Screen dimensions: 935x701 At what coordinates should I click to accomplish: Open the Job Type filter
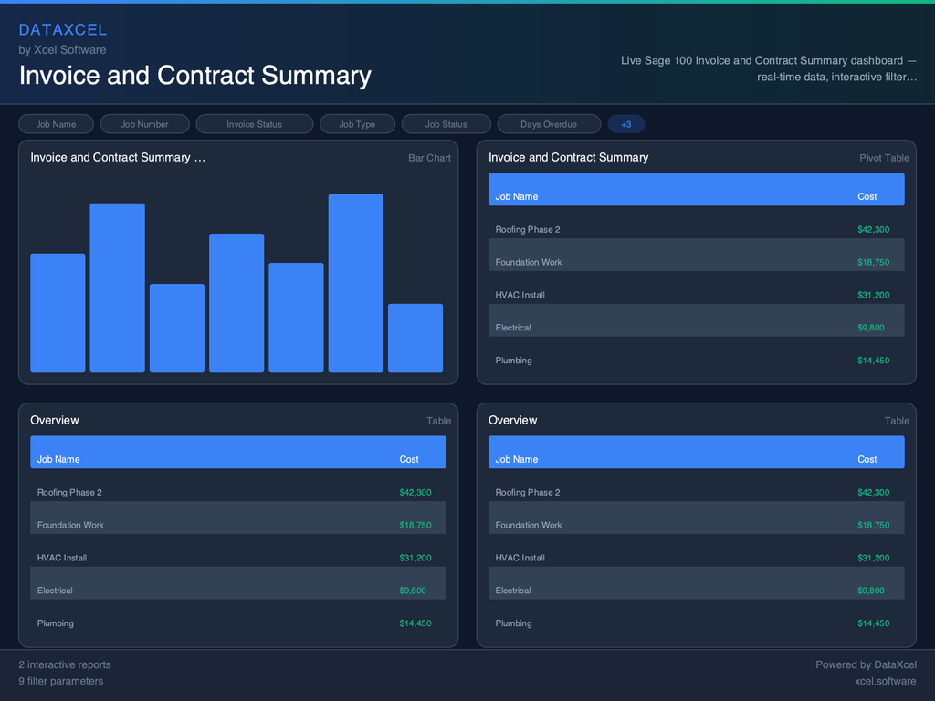[357, 123]
